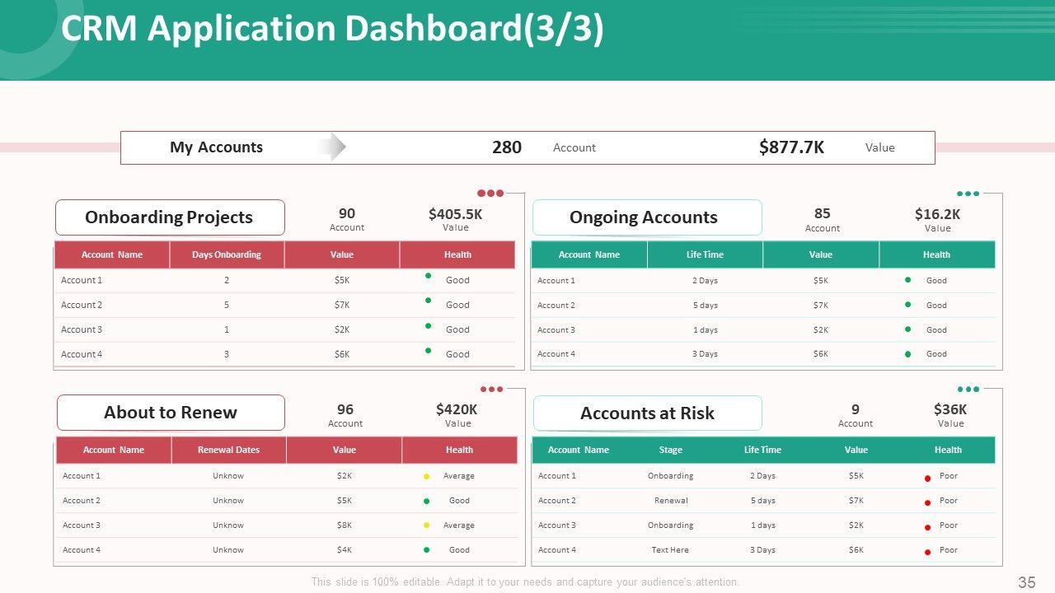Viewport: 1055px width, 593px height.
Task: Select Account 1 name in Onboarding Projects table
Action: click(82, 280)
